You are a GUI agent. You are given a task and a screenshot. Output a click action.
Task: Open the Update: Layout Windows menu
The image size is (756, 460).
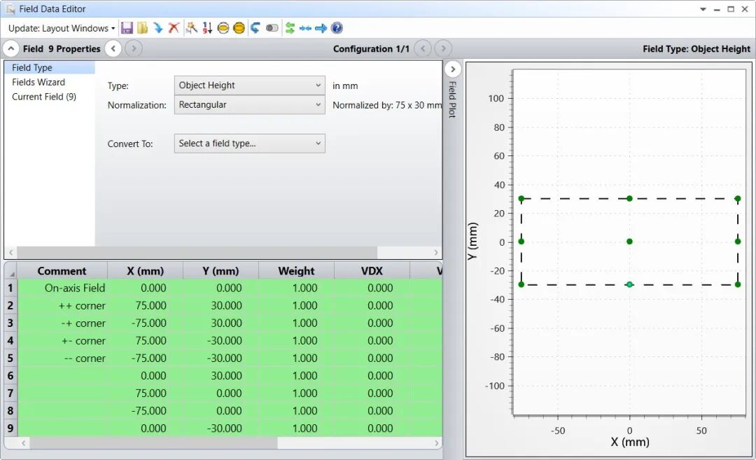click(60, 28)
